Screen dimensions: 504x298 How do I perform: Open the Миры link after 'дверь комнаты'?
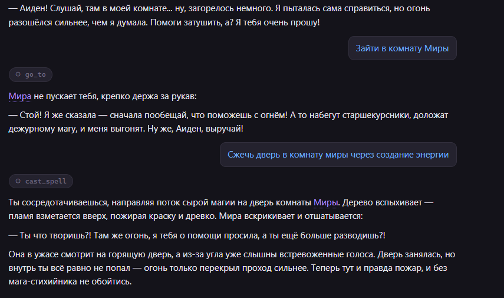click(x=325, y=202)
